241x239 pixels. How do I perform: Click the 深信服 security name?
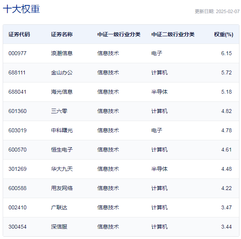59,227
